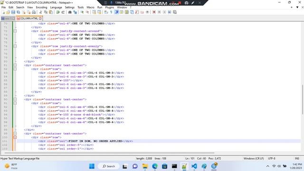Click the New file toolbar icon

pos(3,12)
